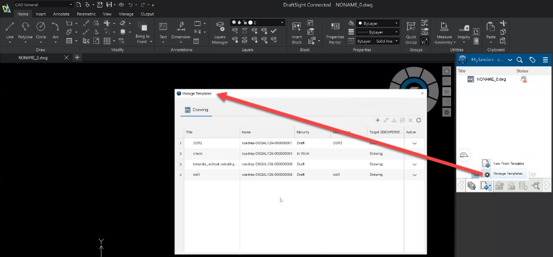
Task: Open the Annotate ribbon tab
Action: pyautogui.click(x=62, y=14)
